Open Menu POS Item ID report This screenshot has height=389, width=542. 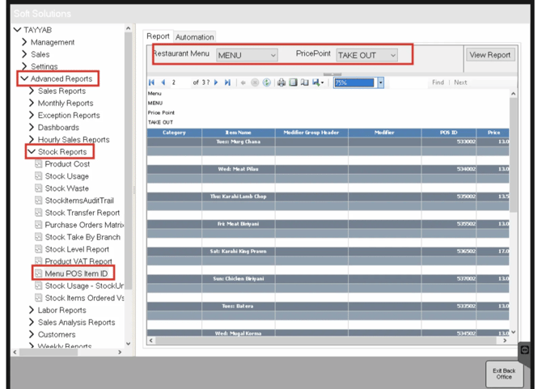point(76,273)
